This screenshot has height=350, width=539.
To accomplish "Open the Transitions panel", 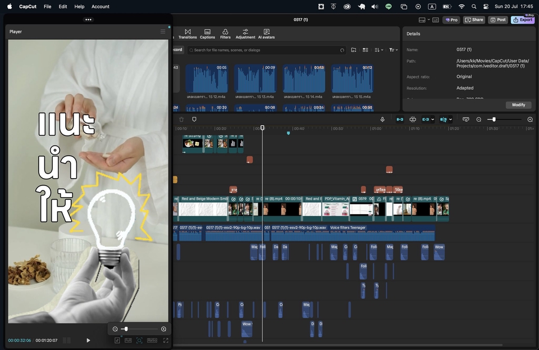I will click(188, 34).
